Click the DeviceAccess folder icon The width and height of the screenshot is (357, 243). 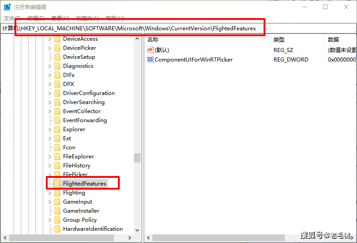coord(57,39)
